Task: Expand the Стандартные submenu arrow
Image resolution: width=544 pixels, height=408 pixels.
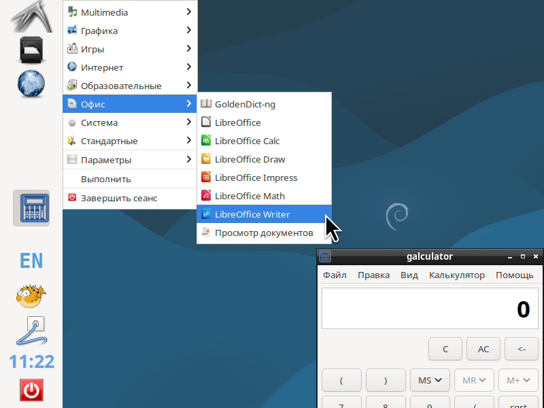Action: coord(189,141)
